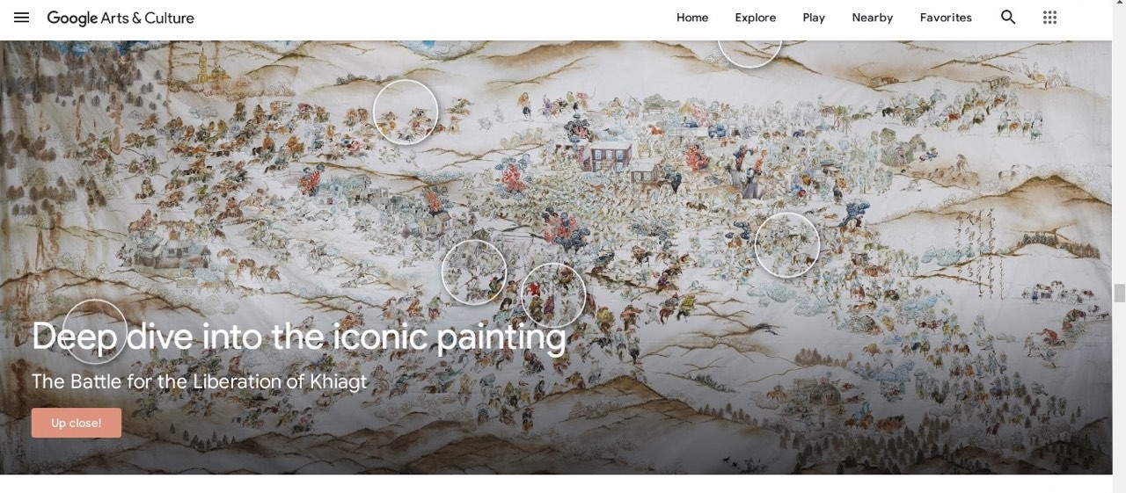Go to the Home menu item

692,18
